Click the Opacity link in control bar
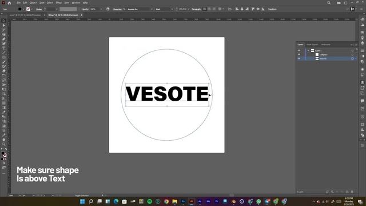The height and width of the screenshot is (206, 366). click(x=85, y=9)
